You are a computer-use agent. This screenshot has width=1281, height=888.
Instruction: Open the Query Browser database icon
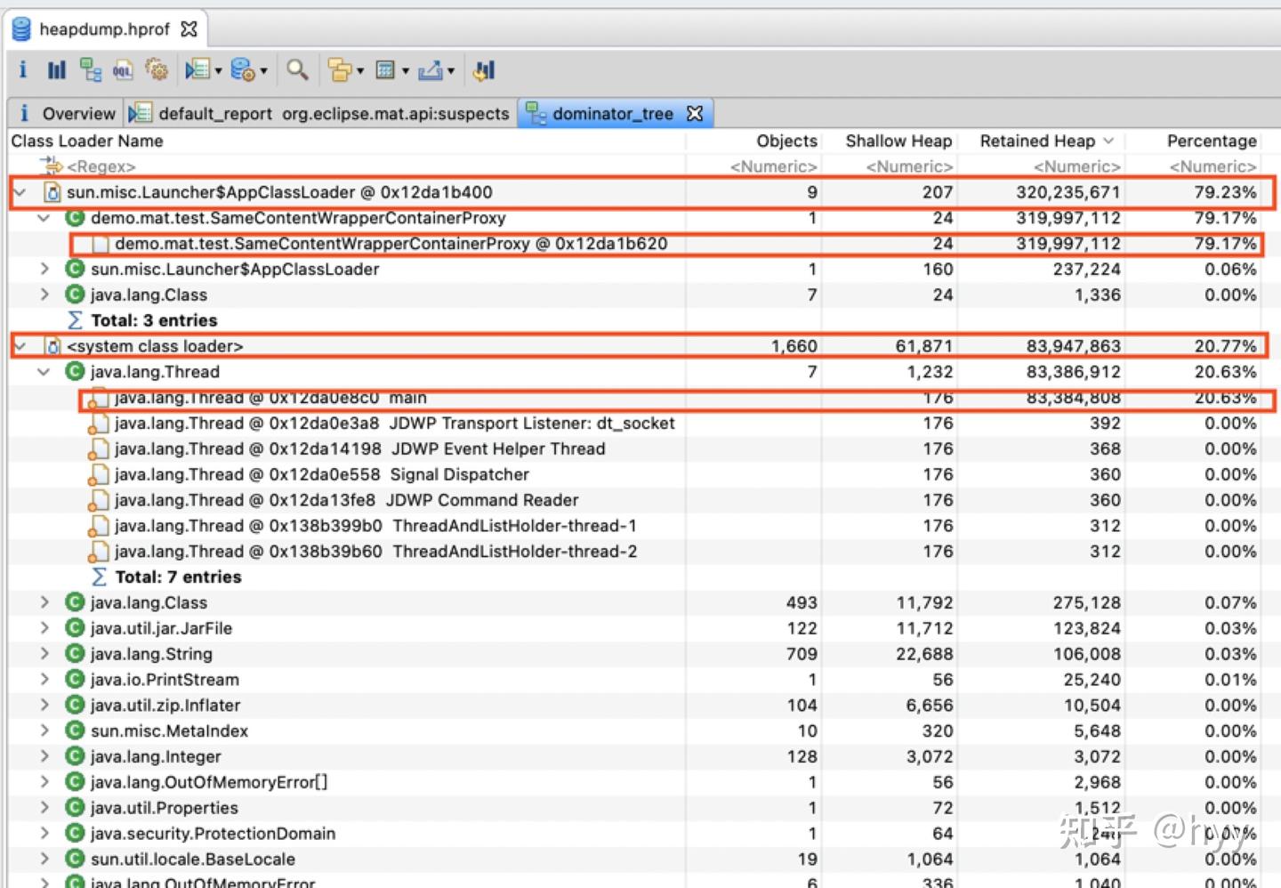[242, 70]
